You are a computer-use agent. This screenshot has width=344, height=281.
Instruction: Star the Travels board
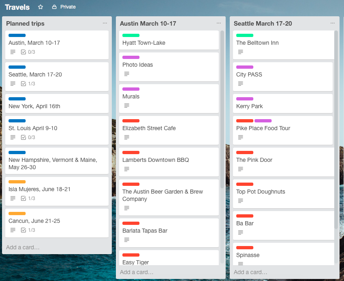[40, 7]
